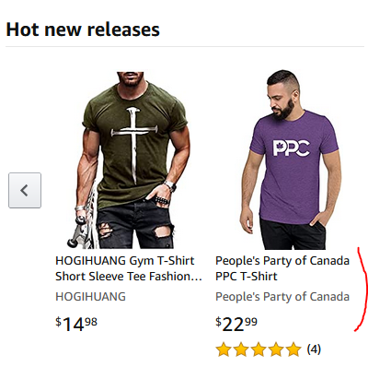The width and height of the screenshot is (368, 367).
Task: Open the five-star rating of PPC shirt
Action: [x=259, y=349]
